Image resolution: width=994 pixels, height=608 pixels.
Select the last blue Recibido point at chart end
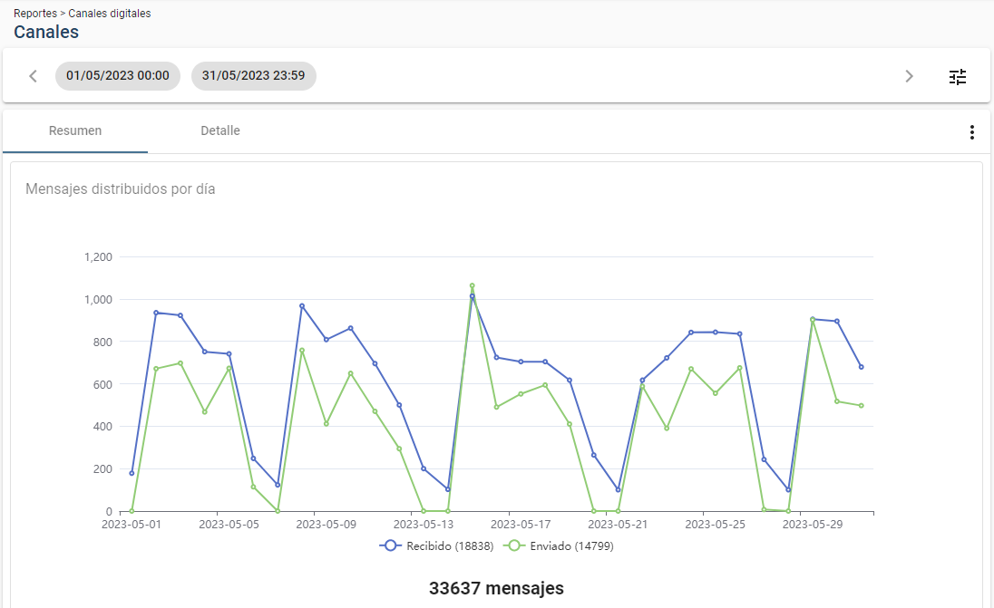point(861,367)
